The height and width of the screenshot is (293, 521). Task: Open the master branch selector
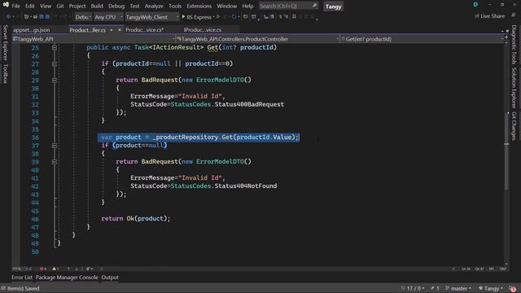click(458, 288)
